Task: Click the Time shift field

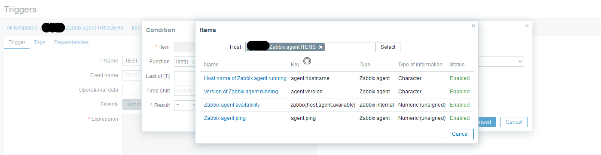Action: [x=185, y=90]
